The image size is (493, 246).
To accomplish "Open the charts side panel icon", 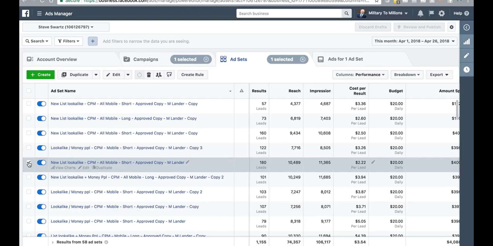I will 467,42.
